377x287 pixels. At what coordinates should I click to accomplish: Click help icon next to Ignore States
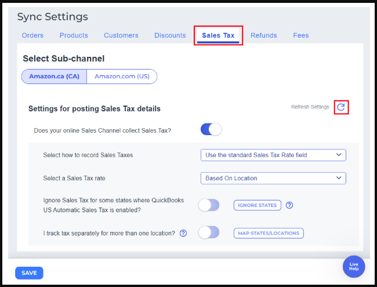[289, 205]
